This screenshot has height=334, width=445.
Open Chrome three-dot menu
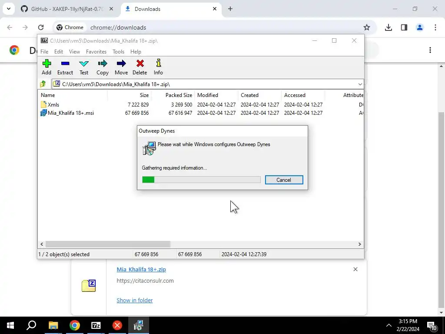(x=435, y=27)
